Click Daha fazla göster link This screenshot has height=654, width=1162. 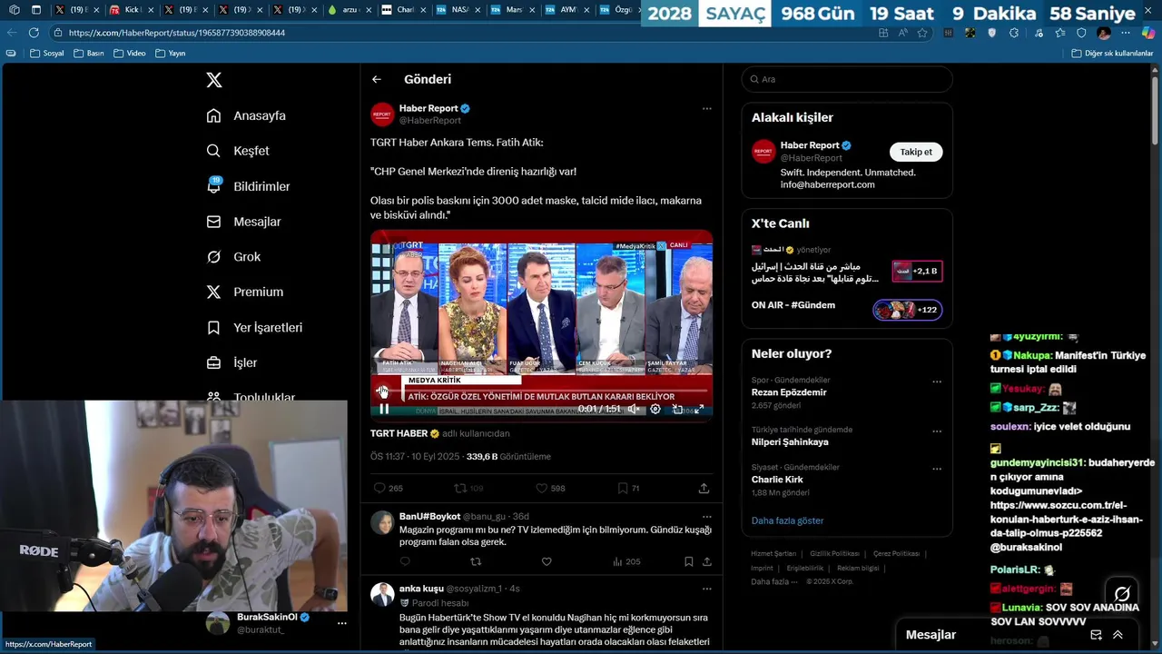click(x=787, y=520)
